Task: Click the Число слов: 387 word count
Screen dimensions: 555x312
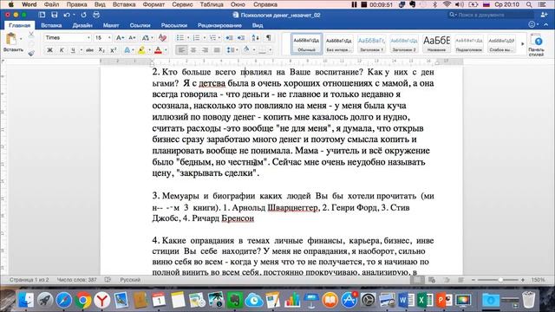Action: pos(76,280)
